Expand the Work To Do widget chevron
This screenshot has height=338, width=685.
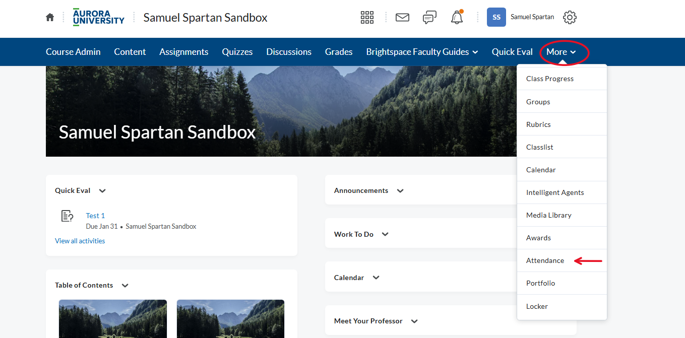pos(385,234)
